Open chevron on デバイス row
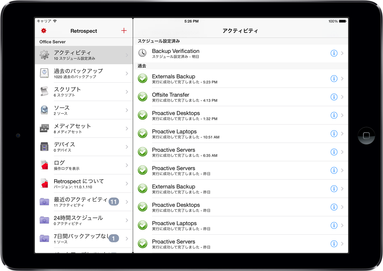Screen dimensions: 383x271 coord(127,147)
